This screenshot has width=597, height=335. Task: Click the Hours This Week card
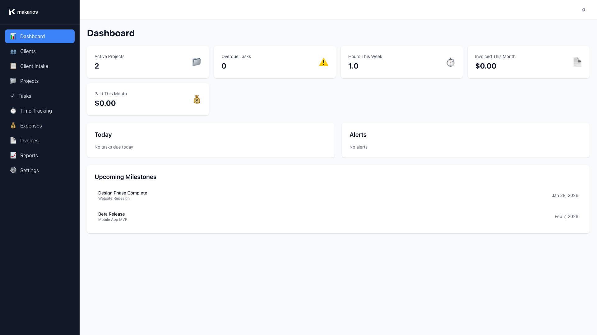(x=401, y=62)
